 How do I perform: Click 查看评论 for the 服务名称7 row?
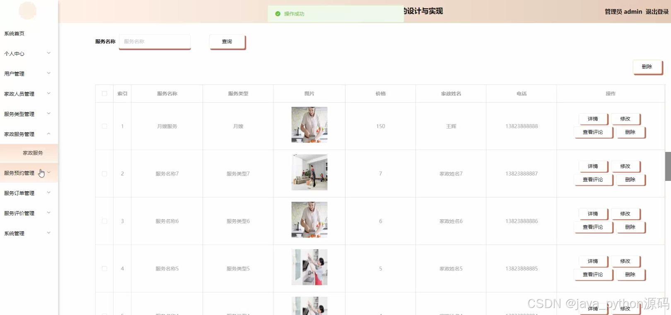[593, 180]
